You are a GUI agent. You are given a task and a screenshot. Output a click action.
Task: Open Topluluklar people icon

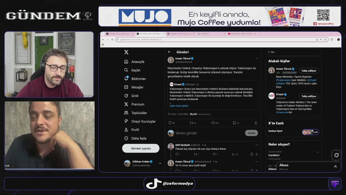126,113
